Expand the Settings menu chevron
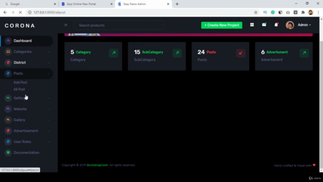The width and height of the screenshot is (323, 182). tap(49, 98)
